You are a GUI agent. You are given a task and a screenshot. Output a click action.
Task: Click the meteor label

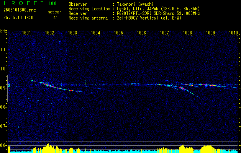54,12
